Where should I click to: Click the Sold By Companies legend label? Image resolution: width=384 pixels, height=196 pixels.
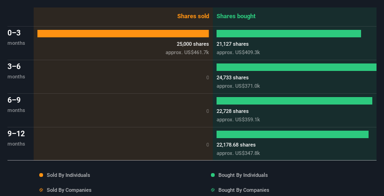(x=69, y=190)
